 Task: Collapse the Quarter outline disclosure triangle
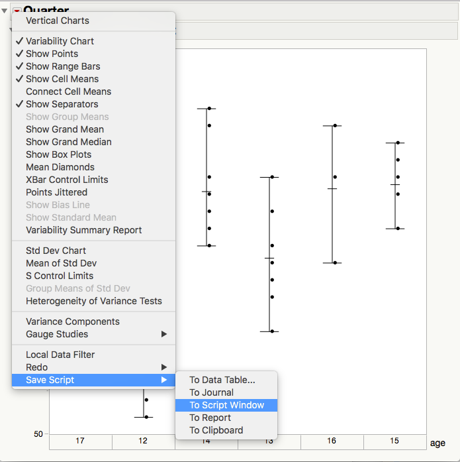point(4,11)
